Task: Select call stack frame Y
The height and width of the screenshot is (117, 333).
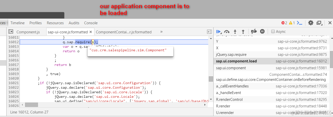Action: 272,41
